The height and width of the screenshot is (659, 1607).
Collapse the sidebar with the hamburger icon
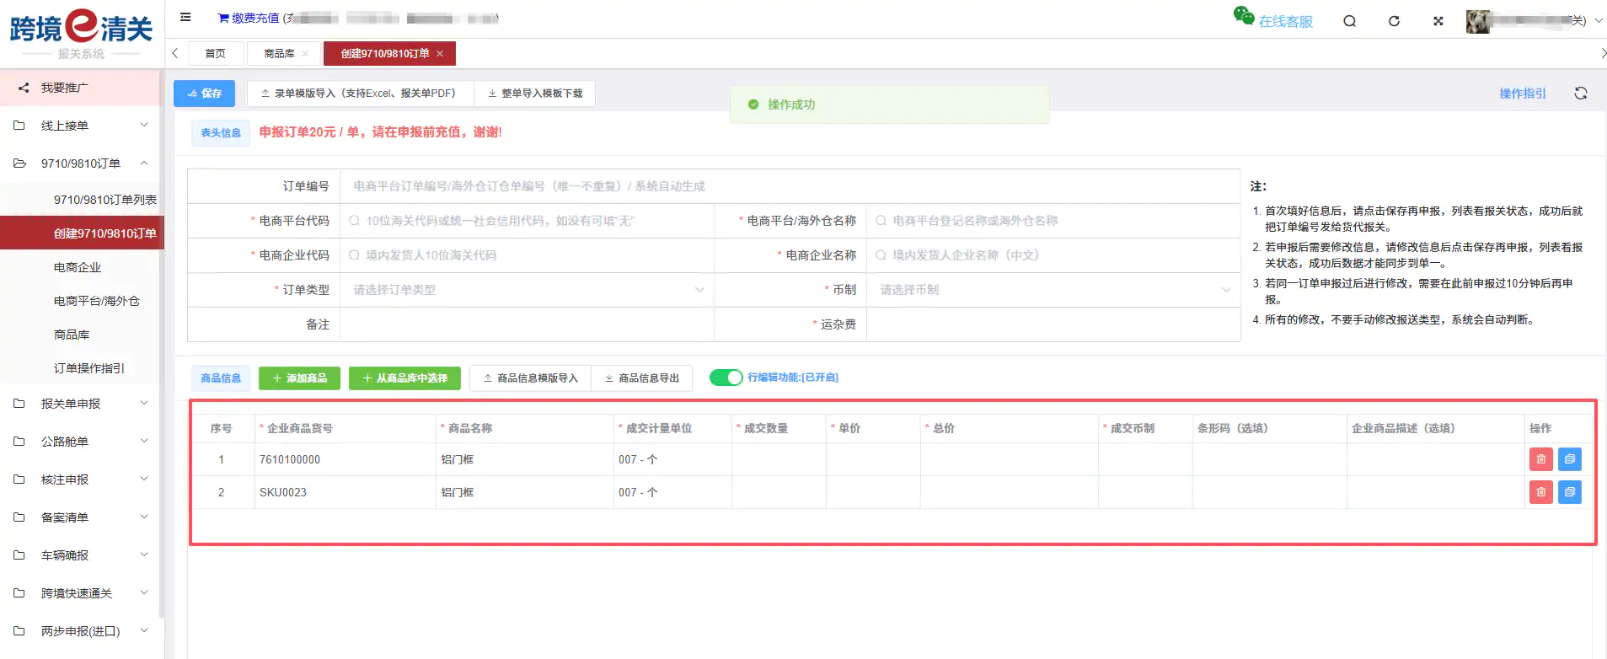click(185, 17)
